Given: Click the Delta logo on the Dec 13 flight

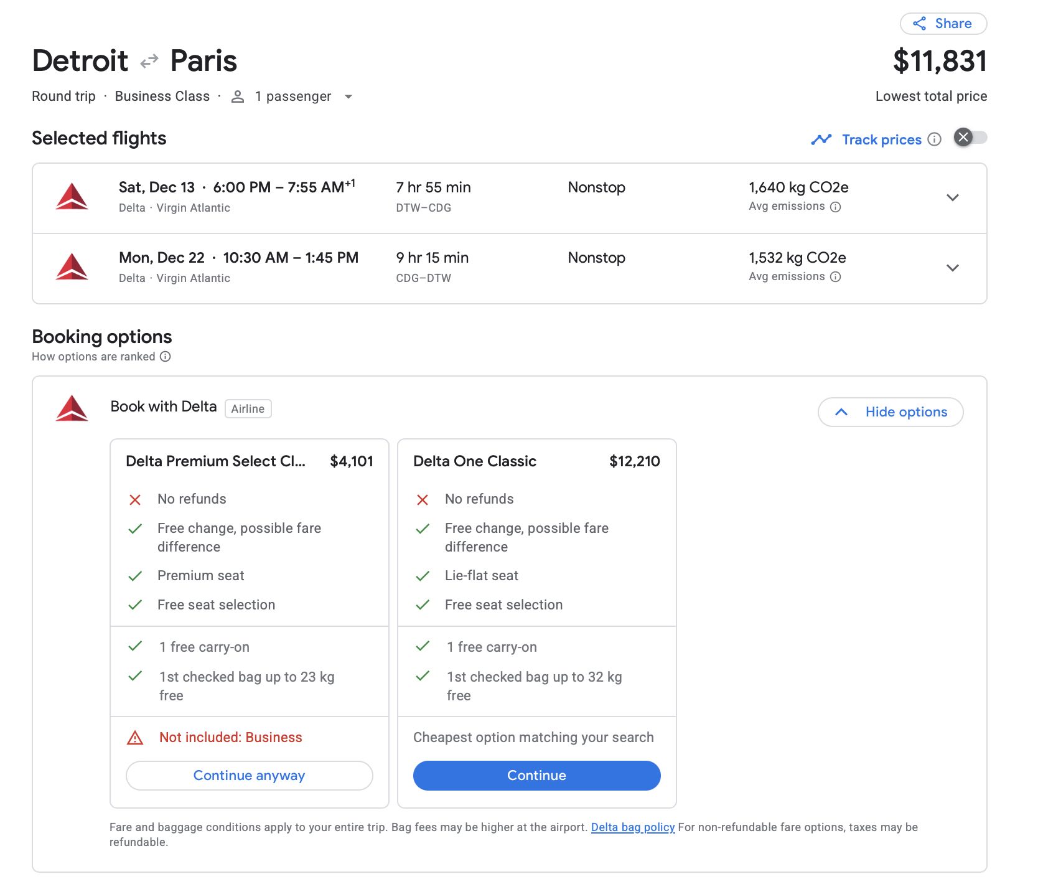Looking at the screenshot, I should point(72,197).
